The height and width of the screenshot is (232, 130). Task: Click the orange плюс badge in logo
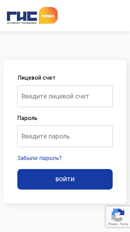click(x=48, y=15)
